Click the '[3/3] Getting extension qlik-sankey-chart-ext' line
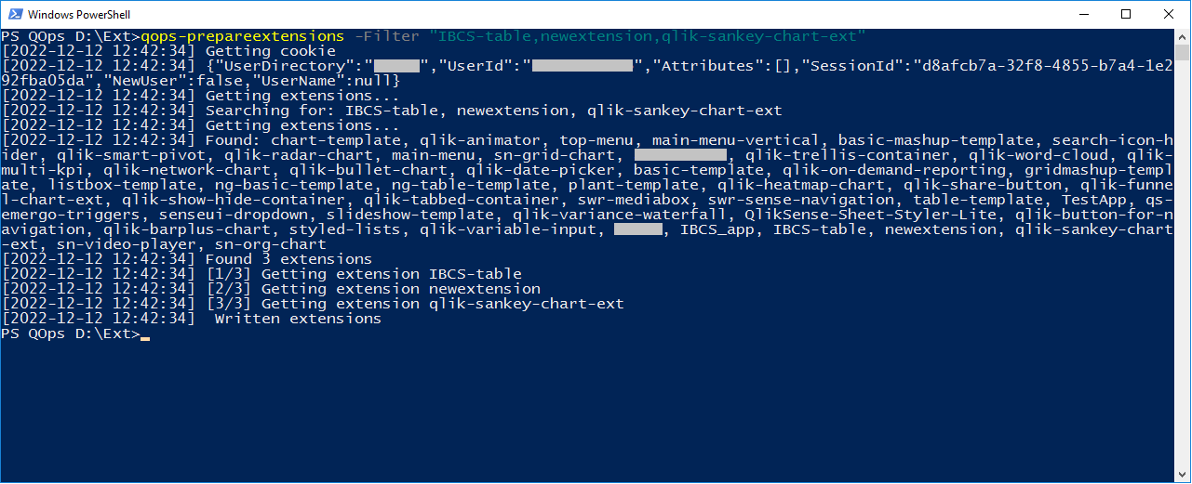The height and width of the screenshot is (484, 1192). point(313,304)
